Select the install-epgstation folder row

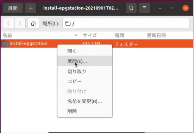[x=97, y=44]
